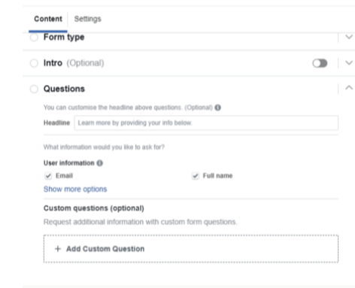Click Add Custom Question button
Image resolution: width=355 pixels, height=288 pixels.
191,249
